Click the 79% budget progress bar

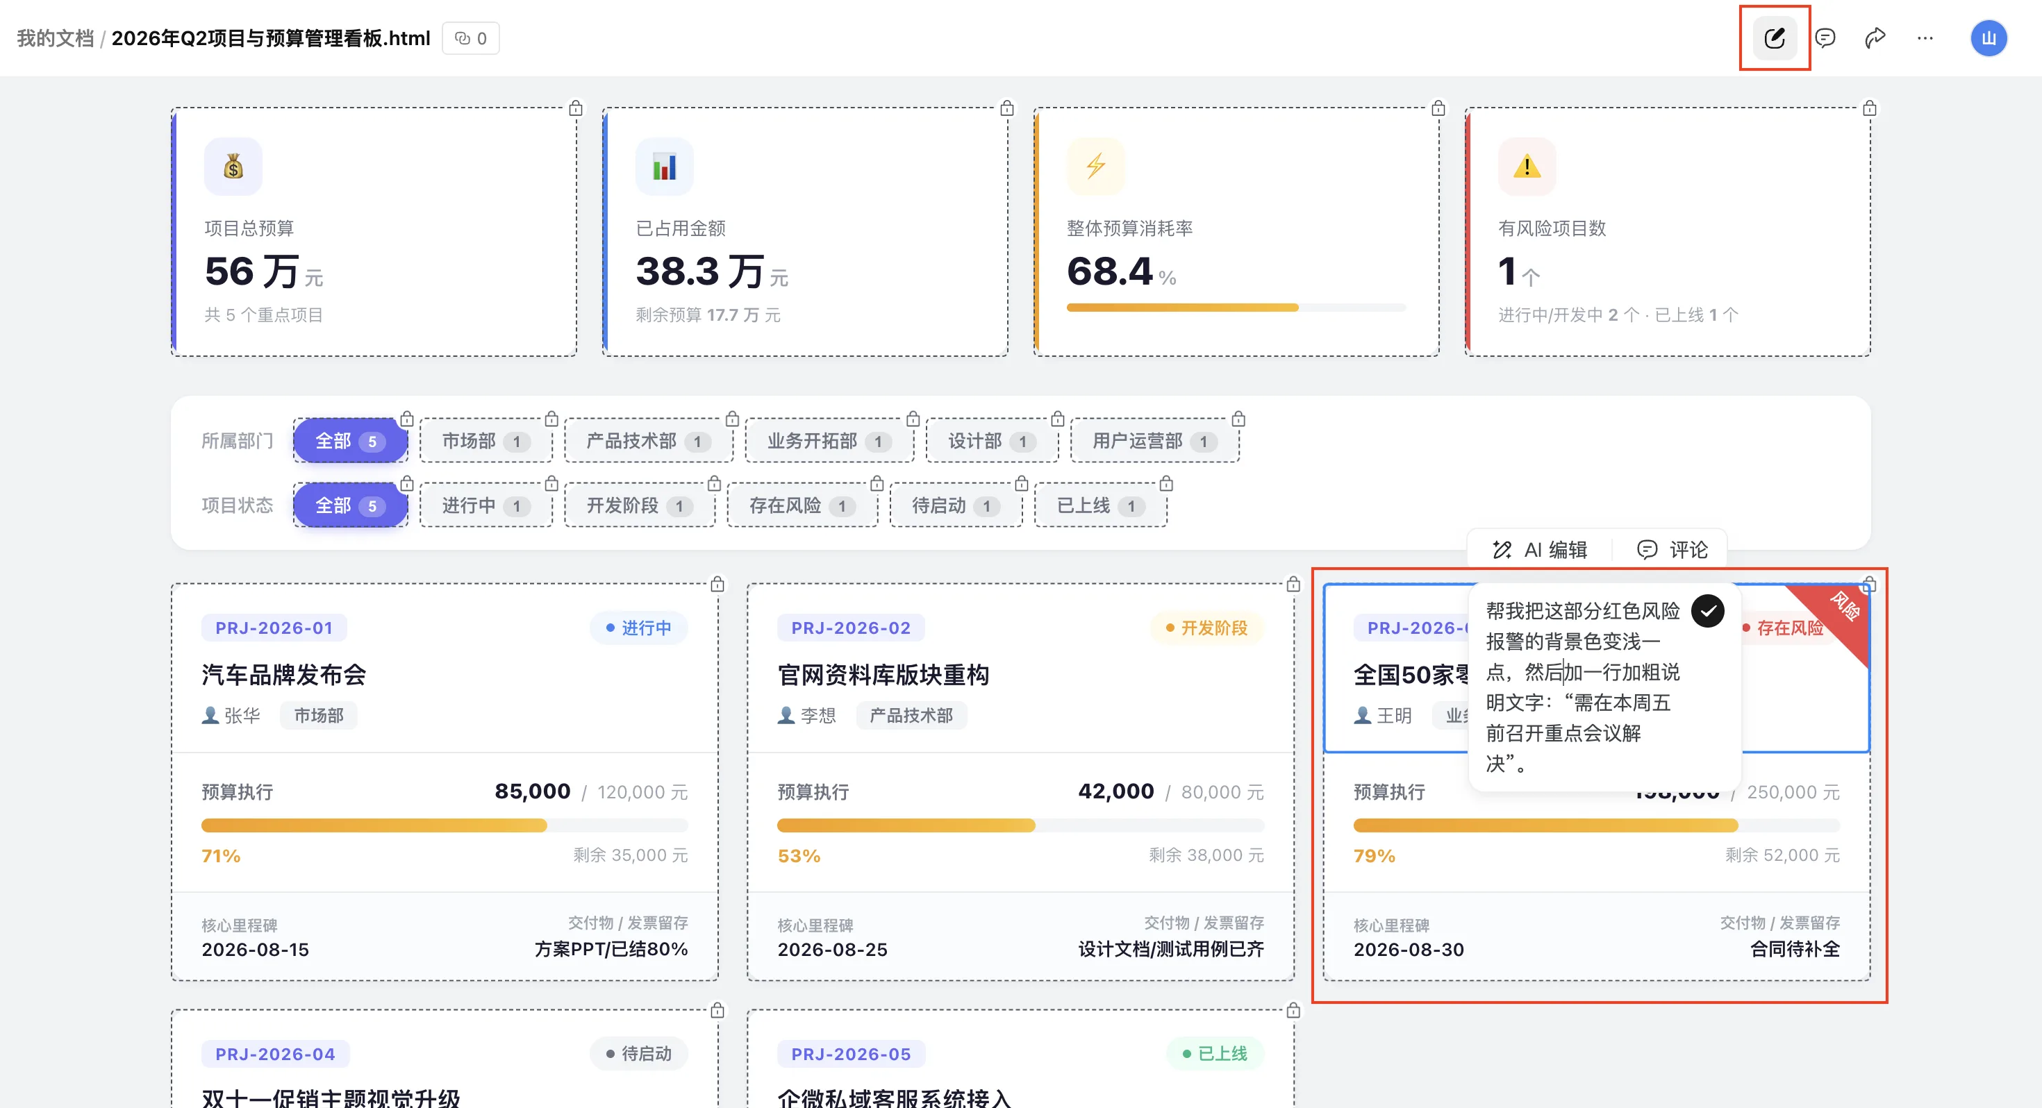(x=1597, y=826)
